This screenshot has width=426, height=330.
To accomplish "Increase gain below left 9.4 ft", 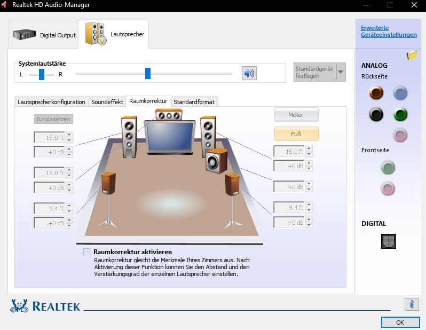I will (69, 220).
